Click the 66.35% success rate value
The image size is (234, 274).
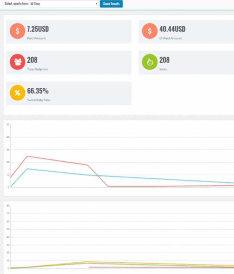[x=38, y=91]
